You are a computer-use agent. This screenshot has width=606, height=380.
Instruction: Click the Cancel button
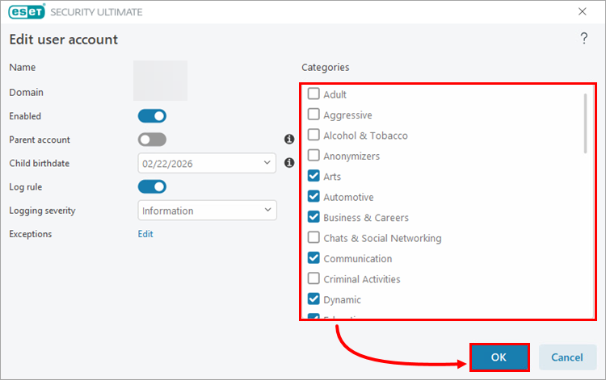tap(567, 357)
